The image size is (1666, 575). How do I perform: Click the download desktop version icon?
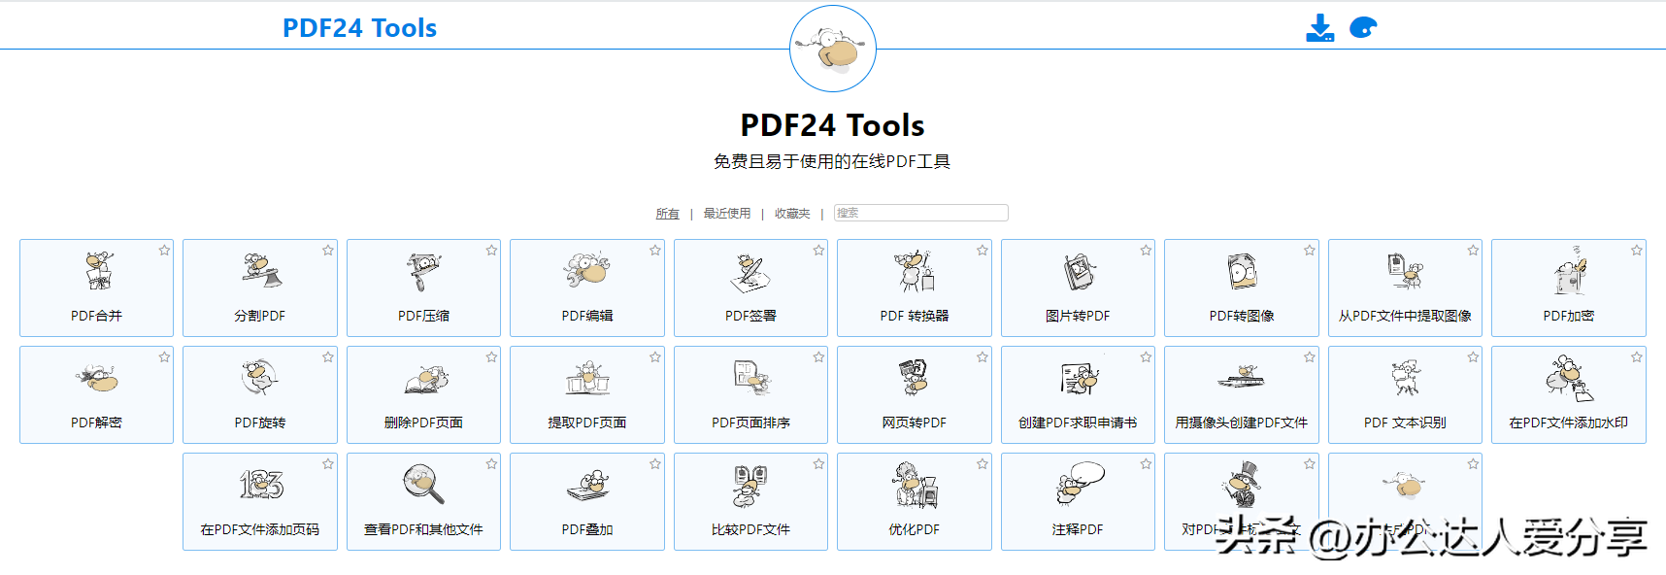[x=1319, y=28]
